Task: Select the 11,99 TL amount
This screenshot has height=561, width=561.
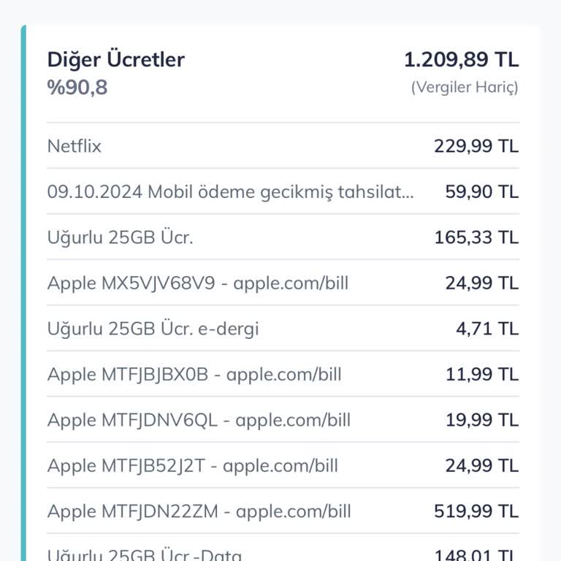Action: 482,375
